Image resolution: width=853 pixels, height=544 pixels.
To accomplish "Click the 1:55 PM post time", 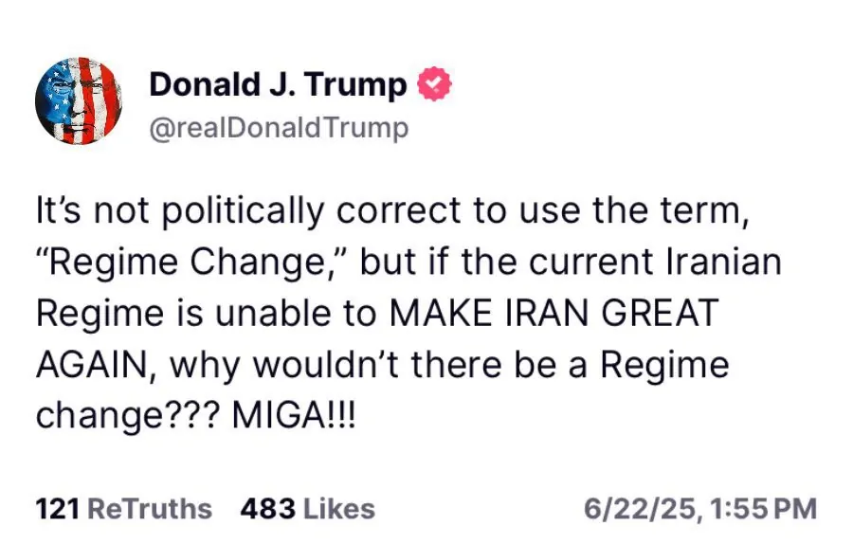I will (x=762, y=509).
